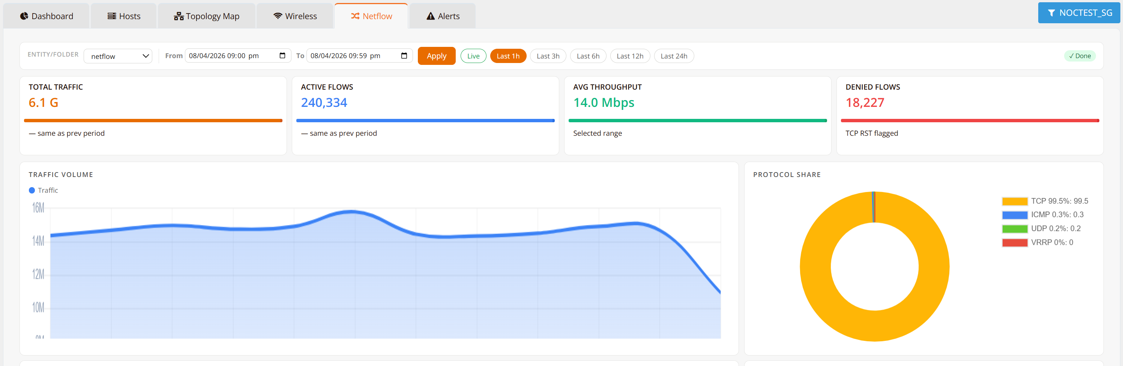
Task: Select the Last 1h time range
Action: (x=507, y=56)
